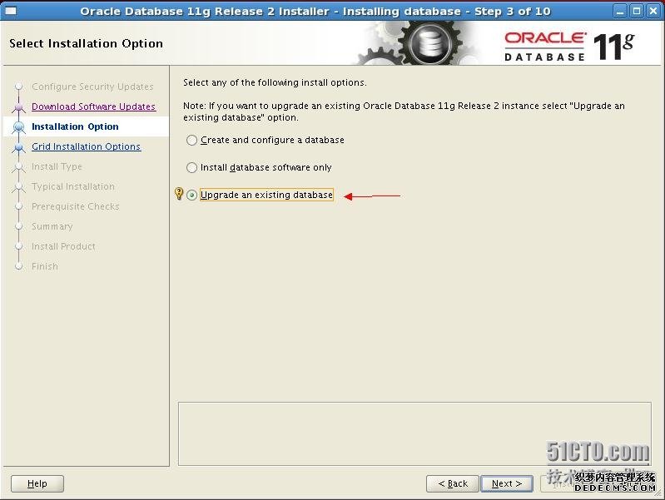
Task: Close the installer window
Action: (653, 11)
